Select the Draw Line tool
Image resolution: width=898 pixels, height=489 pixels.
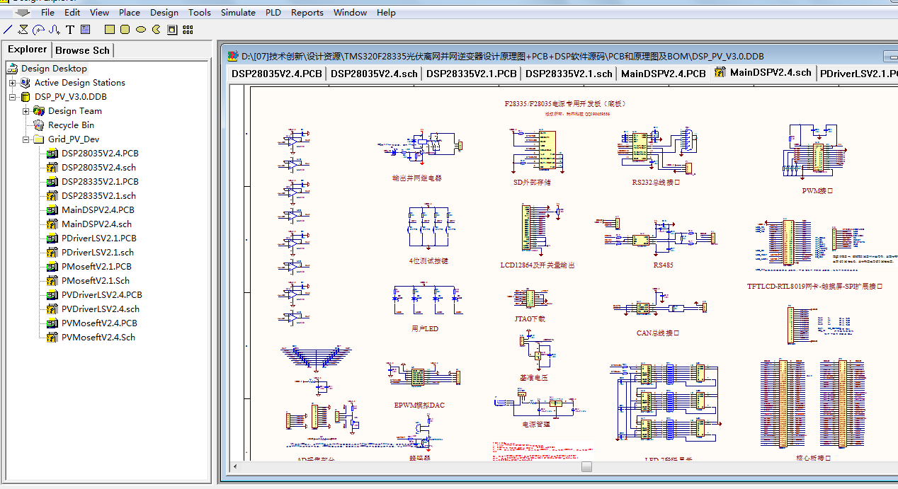[8, 30]
